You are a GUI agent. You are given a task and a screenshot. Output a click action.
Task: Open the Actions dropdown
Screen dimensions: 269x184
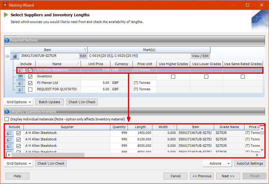[217, 163]
